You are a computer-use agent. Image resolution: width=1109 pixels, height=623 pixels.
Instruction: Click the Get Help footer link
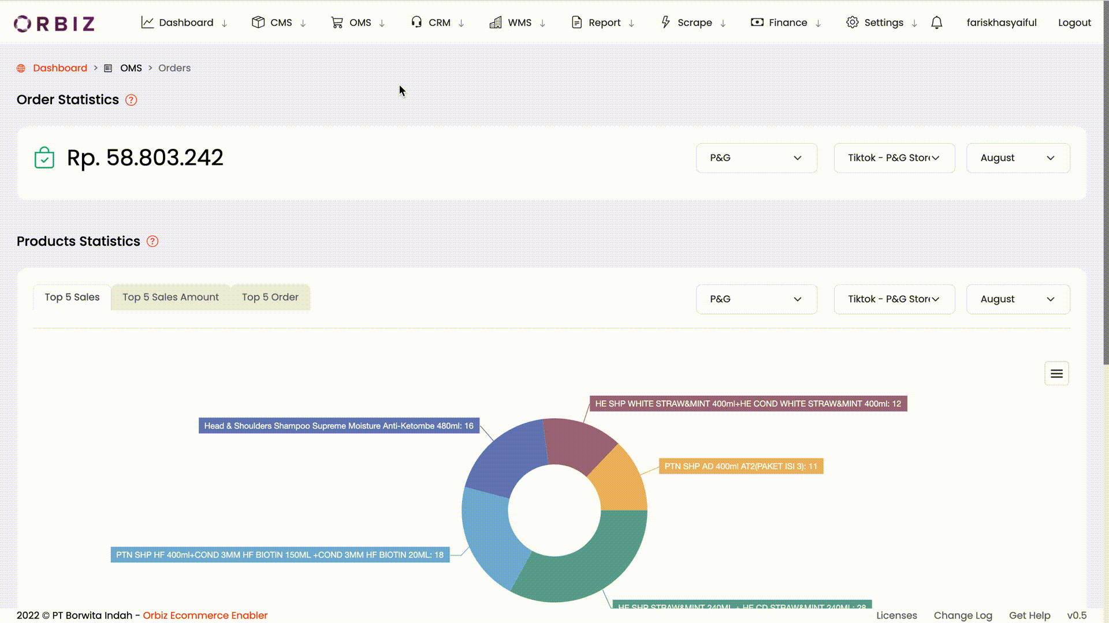pyautogui.click(x=1029, y=616)
